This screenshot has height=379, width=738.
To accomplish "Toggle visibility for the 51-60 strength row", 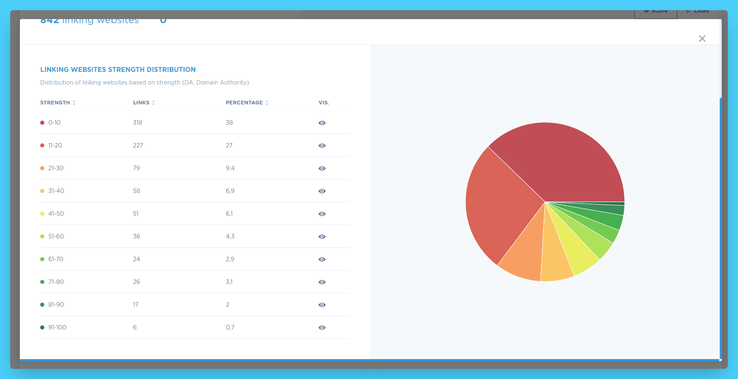I will pos(322,236).
